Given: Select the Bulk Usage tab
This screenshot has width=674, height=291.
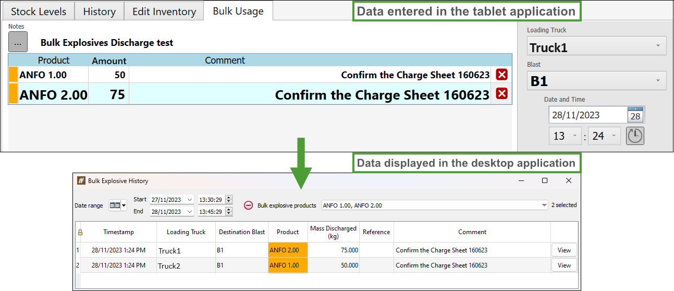Looking at the screenshot, I should tap(238, 10).
